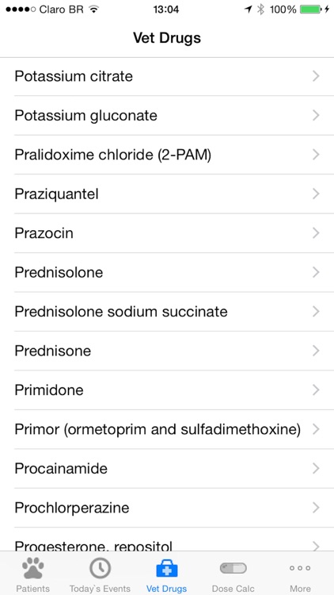Click the chevron beside Prochlorperazine
The width and height of the screenshot is (334, 595).
click(317, 508)
